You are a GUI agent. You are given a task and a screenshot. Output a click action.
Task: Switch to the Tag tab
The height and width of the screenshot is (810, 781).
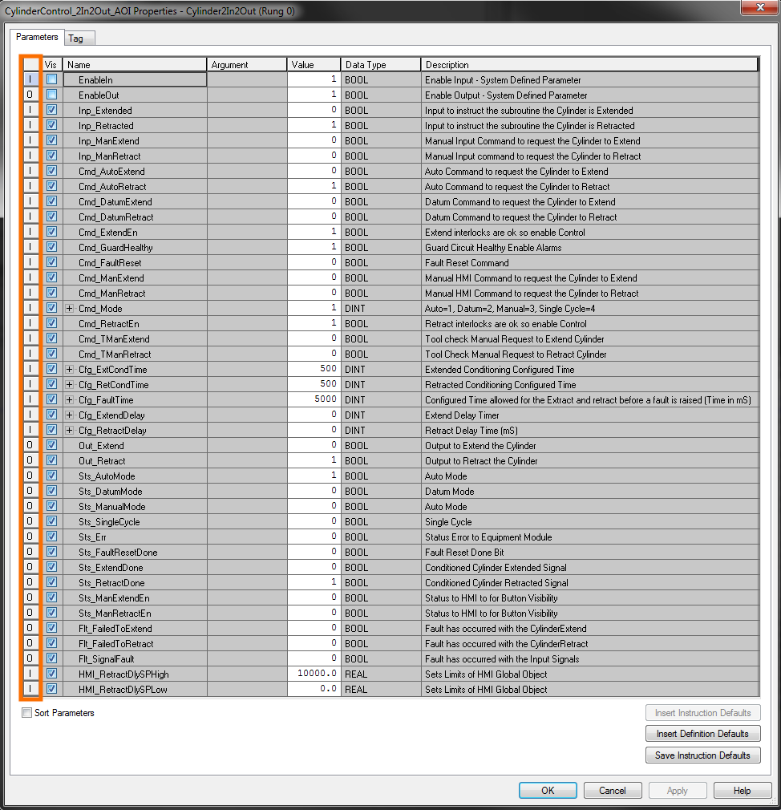point(79,38)
